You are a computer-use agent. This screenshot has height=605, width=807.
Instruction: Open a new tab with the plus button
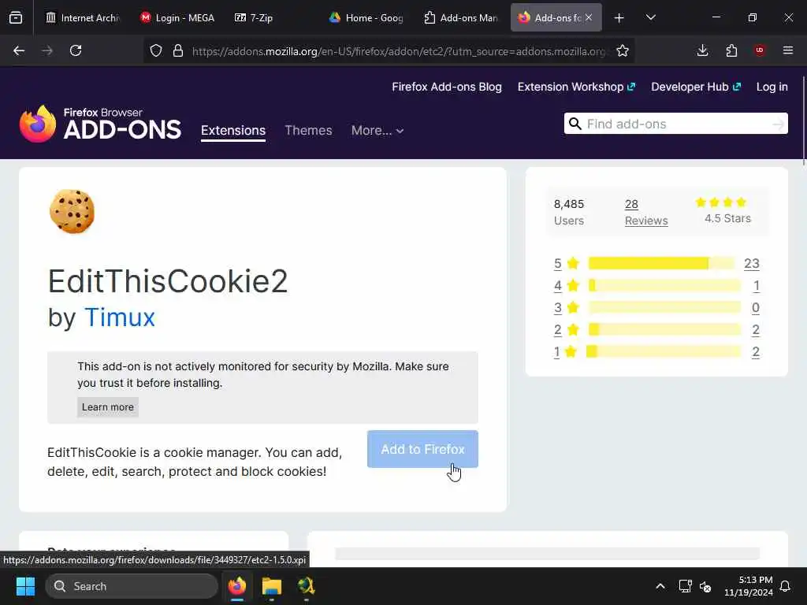point(619,18)
